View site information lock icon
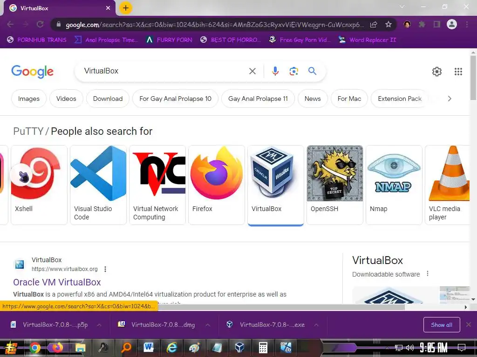 [x=59, y=25]
